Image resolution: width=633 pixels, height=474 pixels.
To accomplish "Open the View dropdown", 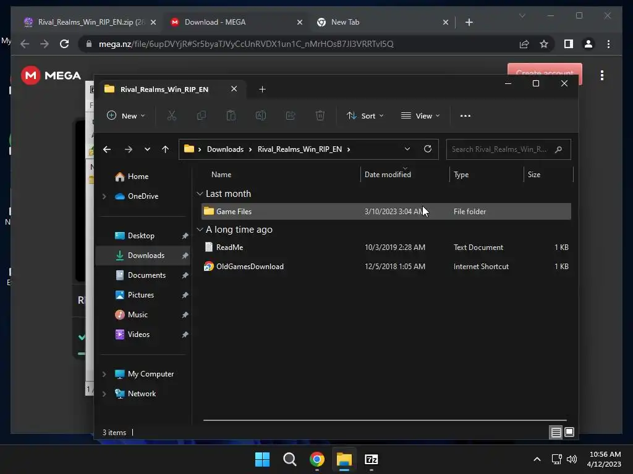I will pos(420,115).
